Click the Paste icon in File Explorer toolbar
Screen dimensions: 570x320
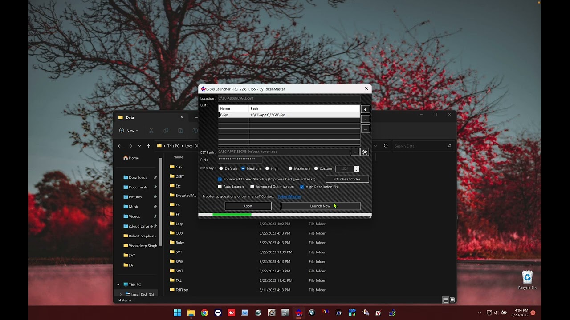[180, 131]
